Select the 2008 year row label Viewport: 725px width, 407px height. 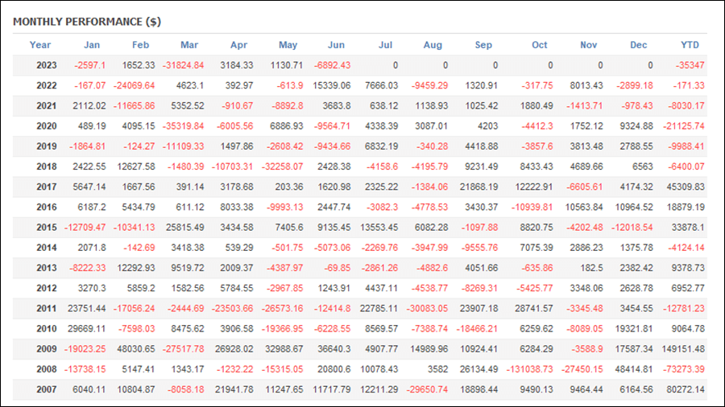point(47,369)
